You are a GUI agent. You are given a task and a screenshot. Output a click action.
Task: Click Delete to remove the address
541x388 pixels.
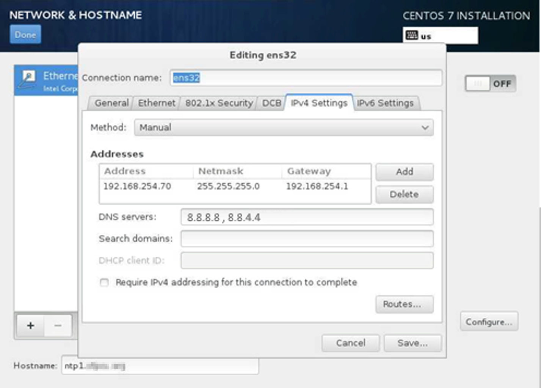(x=404, y=195)
